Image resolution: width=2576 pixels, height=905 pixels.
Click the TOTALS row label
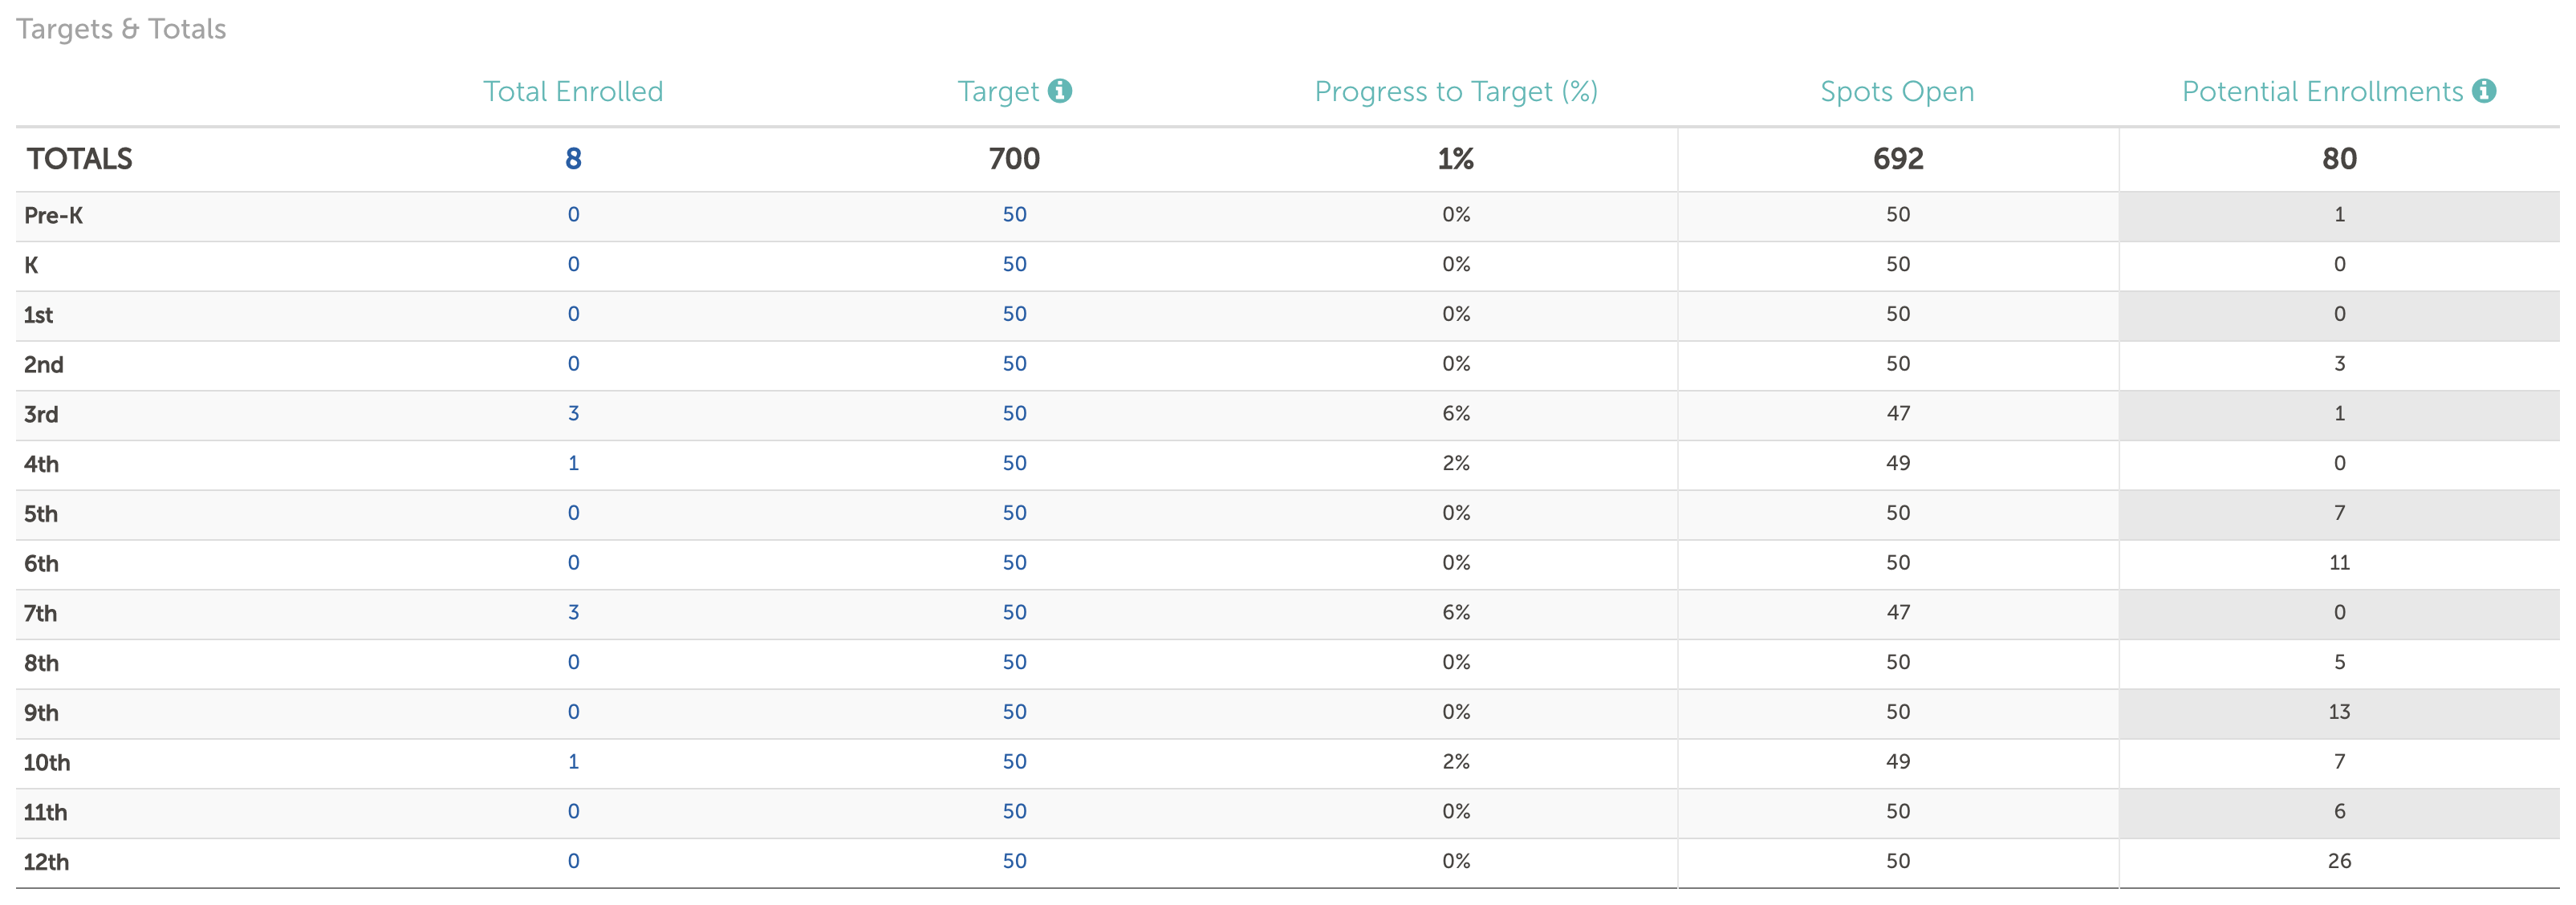(x=80, y=159)
